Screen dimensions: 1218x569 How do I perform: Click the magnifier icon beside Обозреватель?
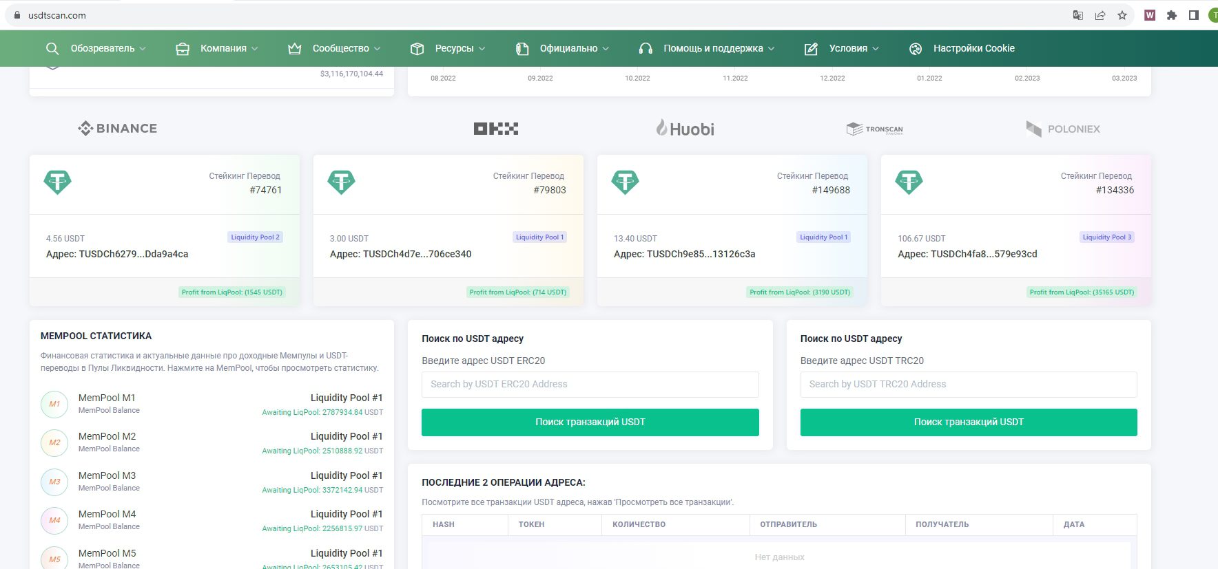pyautogui.click(x=52, y=48)
